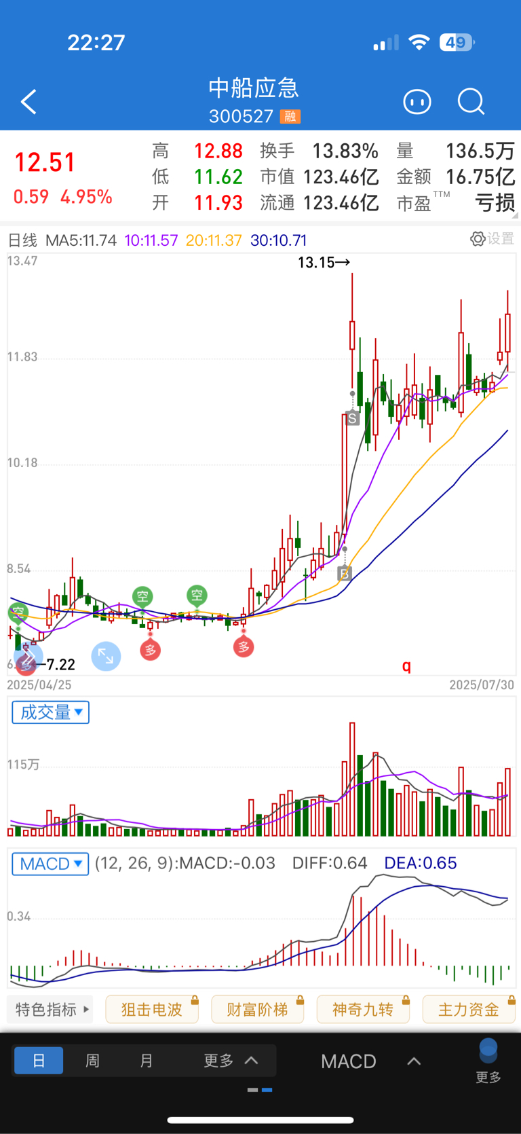Tap the orange 融 margin badge
This screenshot has height=1134, width=521.
[x=290, y=116]
